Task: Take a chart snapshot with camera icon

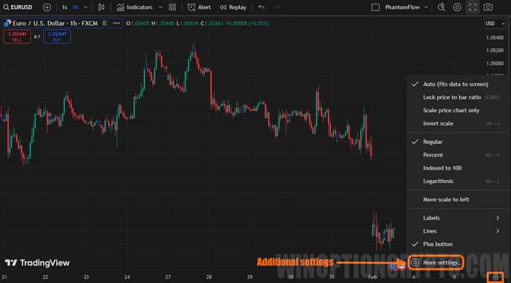Action: click(x=488, y=7)
